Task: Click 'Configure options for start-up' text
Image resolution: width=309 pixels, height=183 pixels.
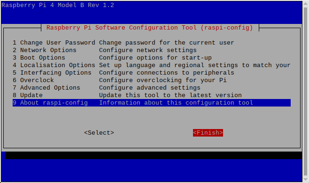Action: 155,58
